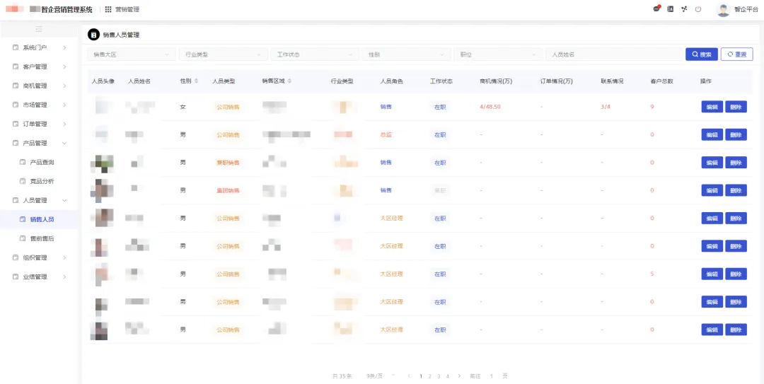Click the network share icon in header

click(684, 9)
